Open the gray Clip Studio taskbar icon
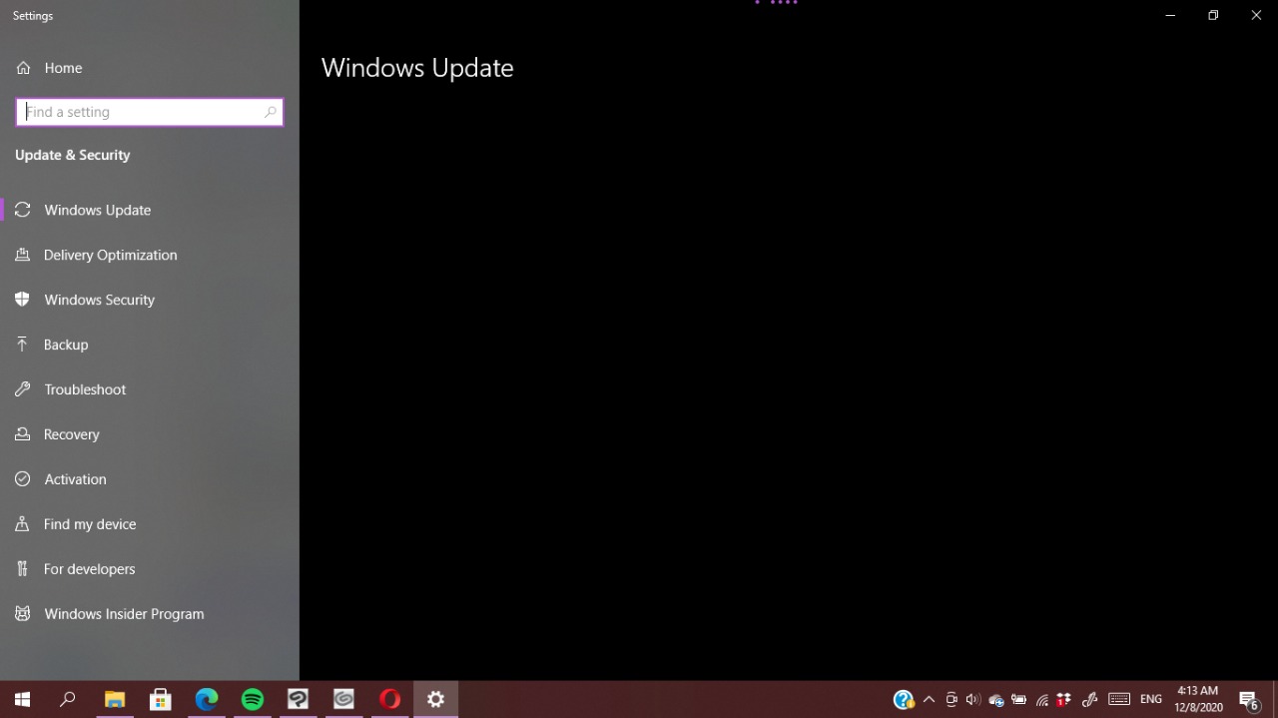The height and width of the screenshot is (718, 1278). tap(344, 699)
